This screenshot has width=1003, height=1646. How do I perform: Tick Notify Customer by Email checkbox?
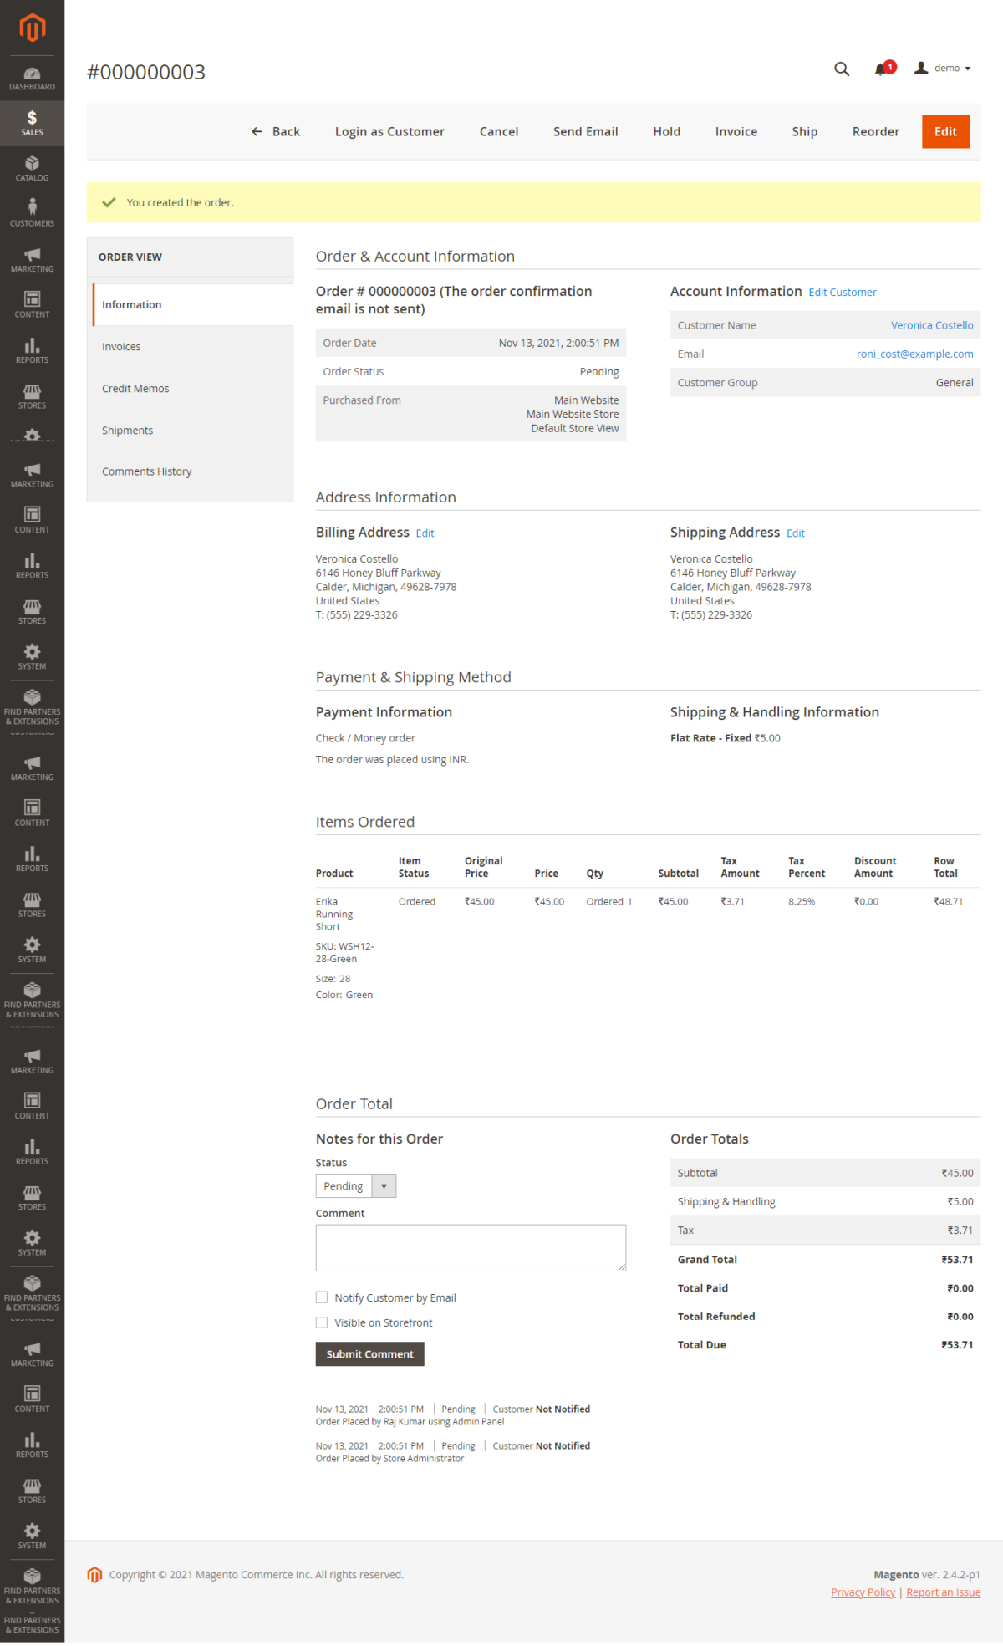322,1297
